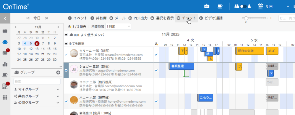
Task: Click the group 検索 search field
Action: 37,81
